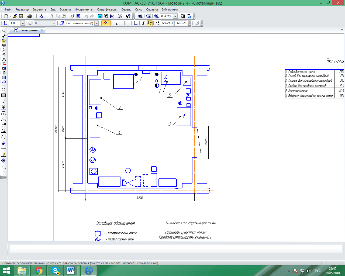This screenshot has width=345, height=276.
Task: Open the Системный слой (0) layer dropdown
Action: pos(96,23)
